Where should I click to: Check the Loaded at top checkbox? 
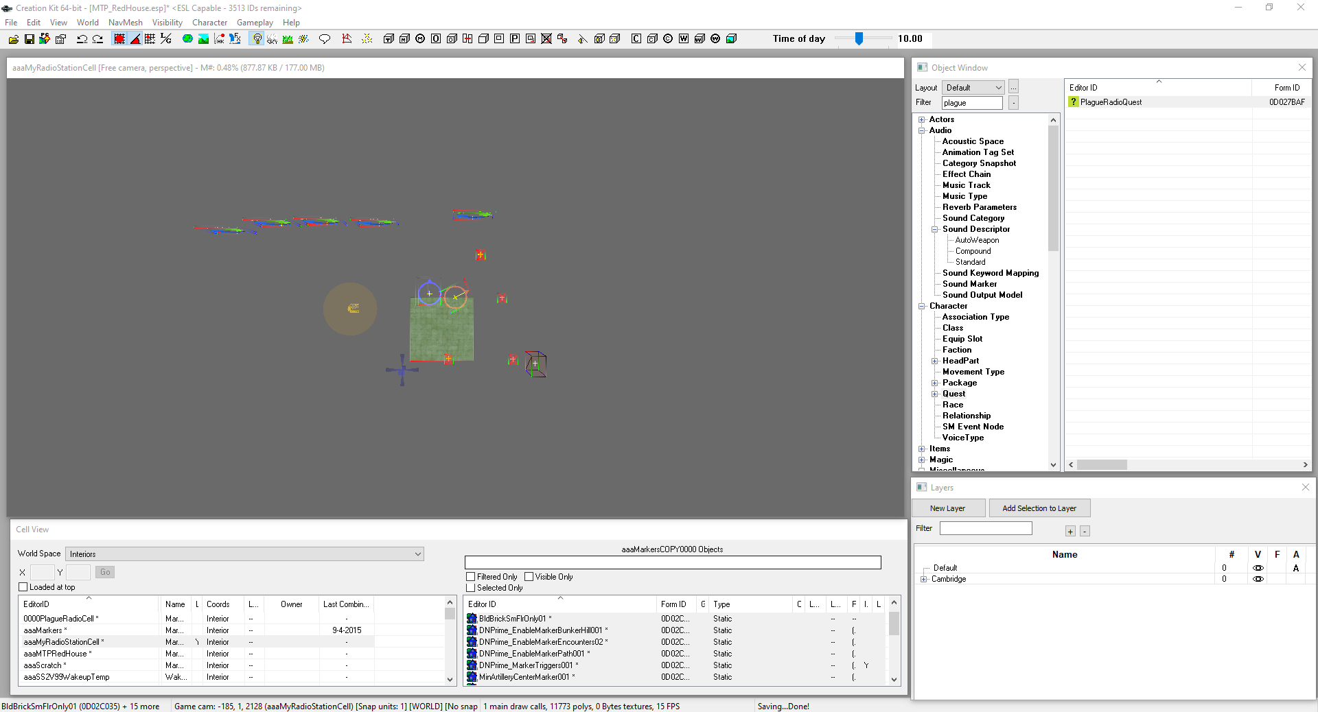pyautogui.click(x=23, y=587)
